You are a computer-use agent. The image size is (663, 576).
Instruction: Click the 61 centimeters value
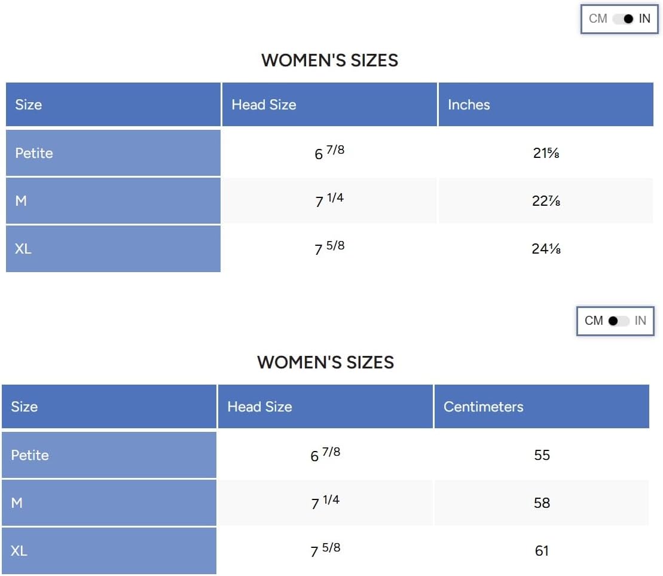tap(542, 551)
